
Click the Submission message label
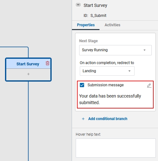tap(105, 85)
